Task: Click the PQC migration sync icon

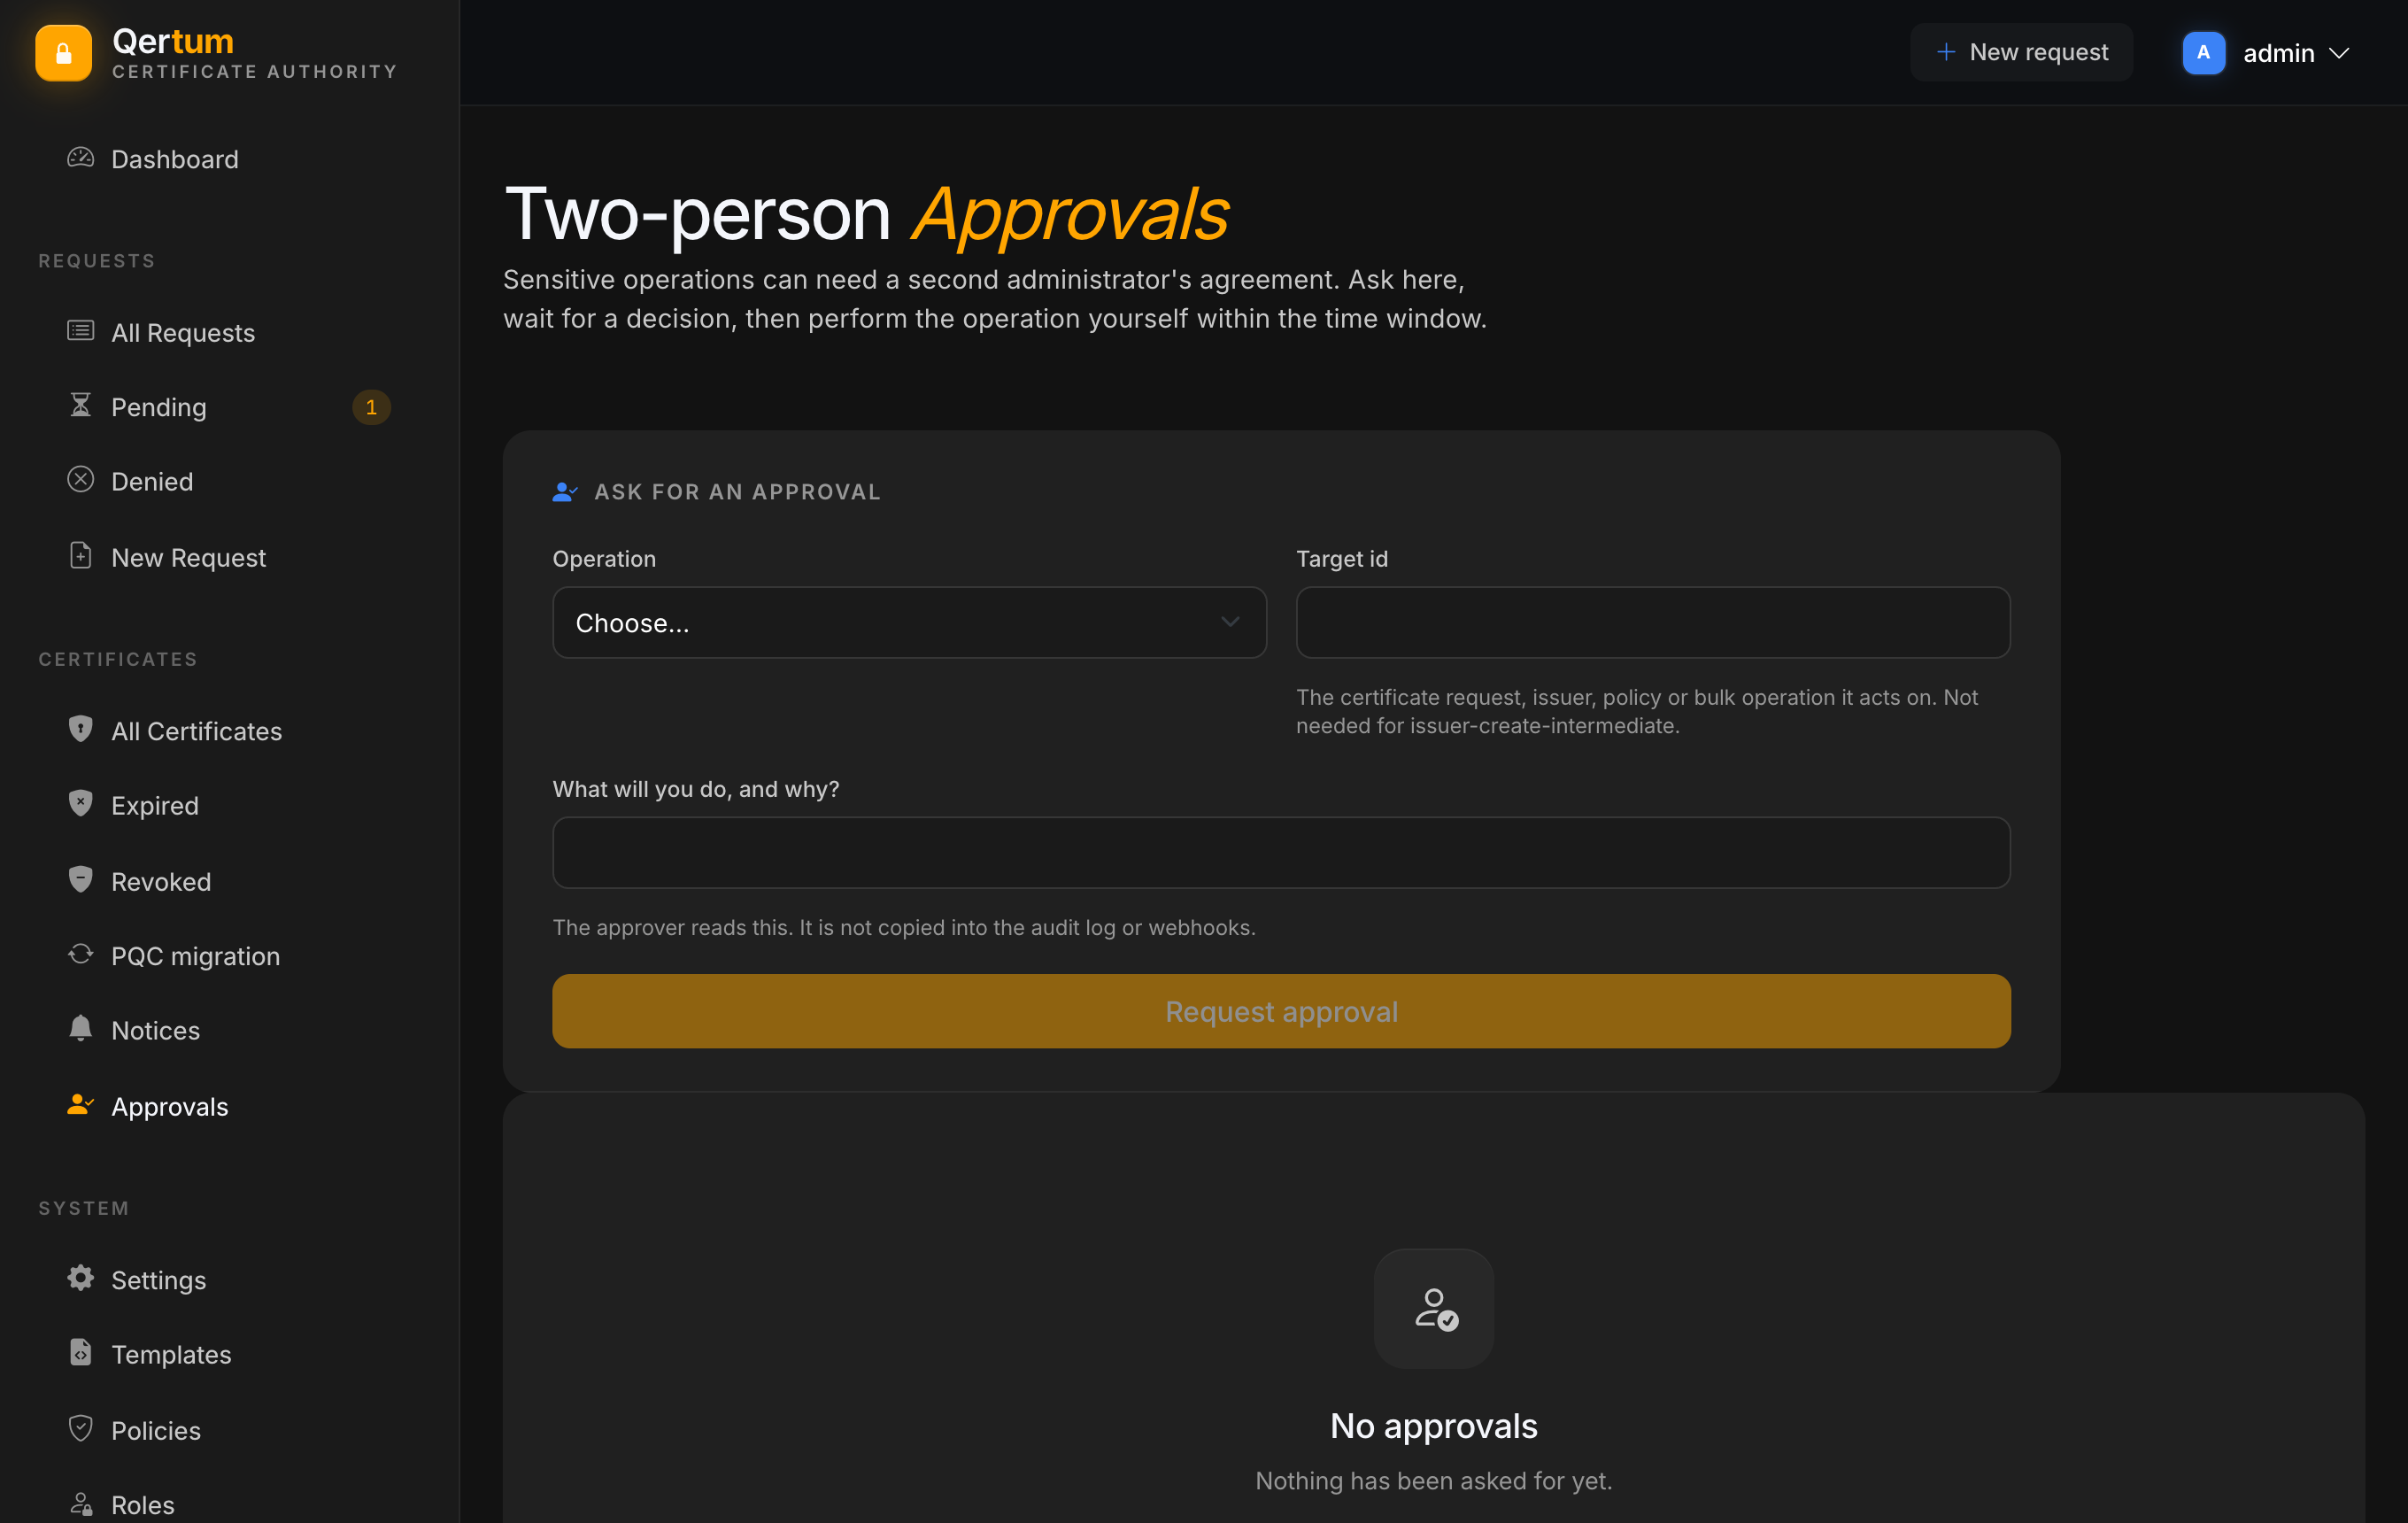Action: coord(80,954)
